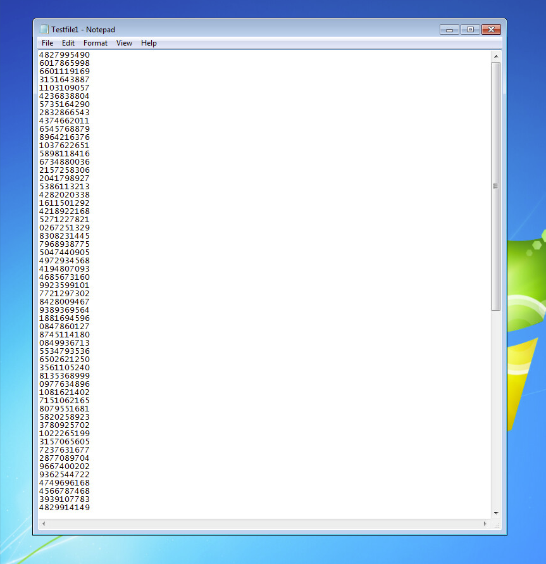Open the File menu

47,43
